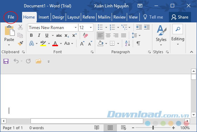Click the text highlight color pen
The height and width of the screenshot is (132, 197).
[43, 43]
